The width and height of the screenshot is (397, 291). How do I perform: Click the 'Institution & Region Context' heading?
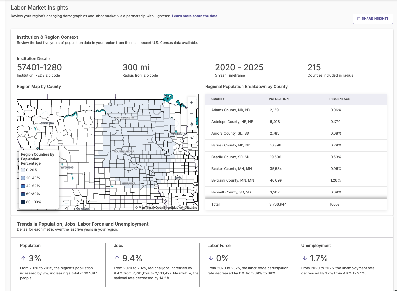pyautogui.click(x=48, y=37)
